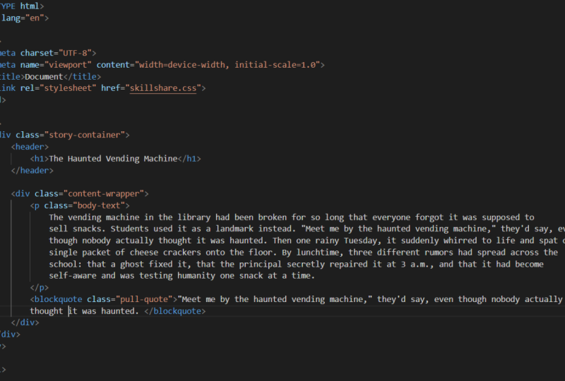Image resolution: width=565 pixels, height=381 pixels.
Task: Click the 'Document' title text
Action: pyautogui.click(x=44, y=77)
